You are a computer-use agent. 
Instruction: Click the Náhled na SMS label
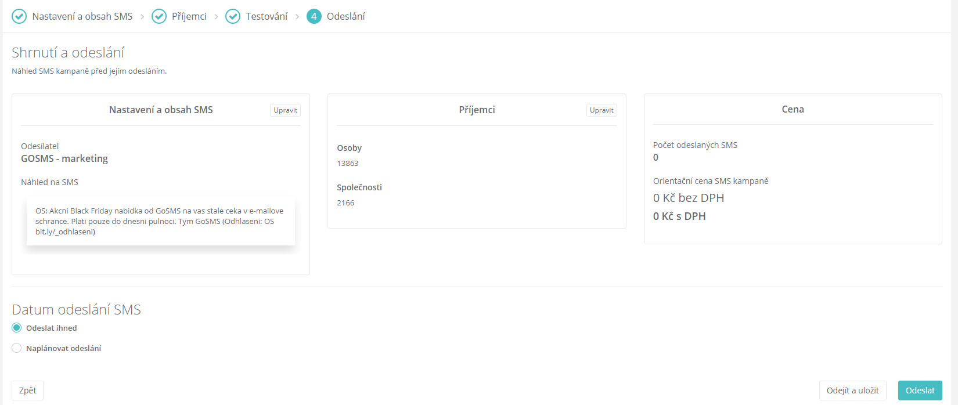coord(49,182)
